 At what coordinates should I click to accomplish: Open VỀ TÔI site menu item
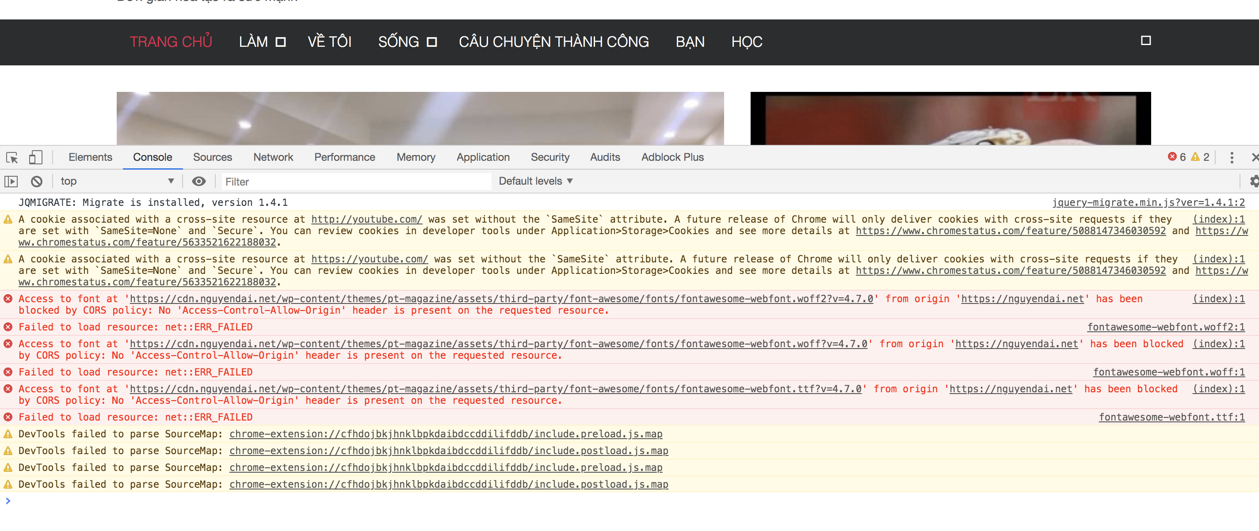[x=329, y=42]
